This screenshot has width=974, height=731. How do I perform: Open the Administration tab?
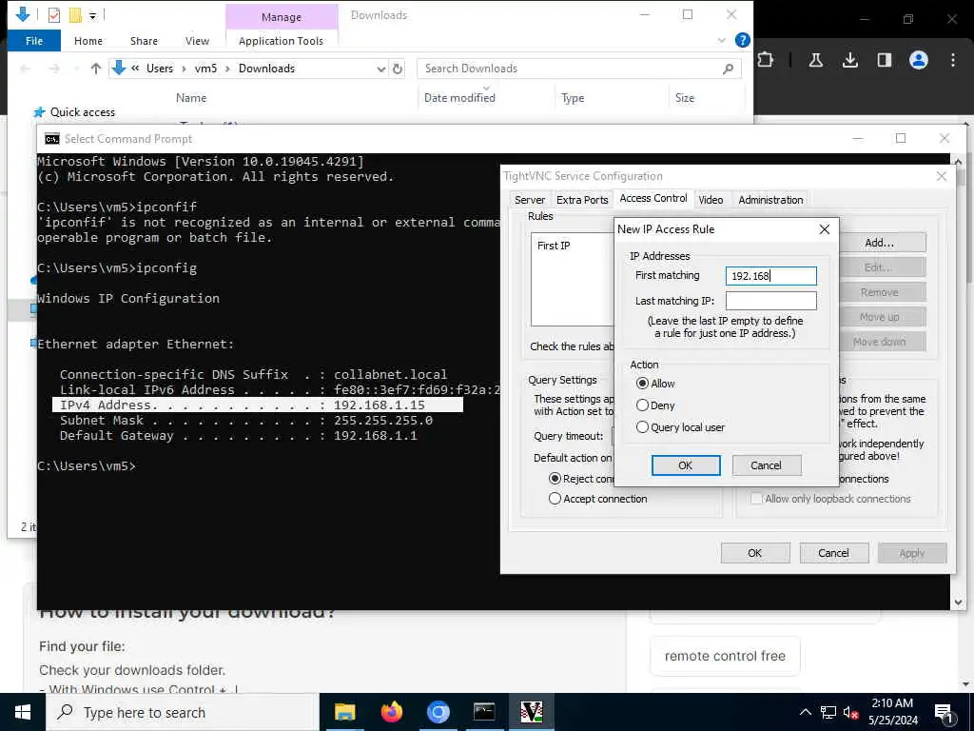[x=770, y=200]
